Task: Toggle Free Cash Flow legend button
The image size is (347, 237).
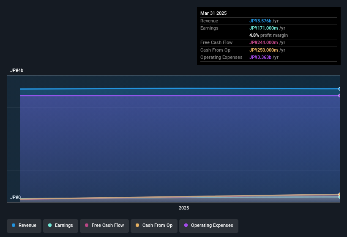Action: click(104, 226)
